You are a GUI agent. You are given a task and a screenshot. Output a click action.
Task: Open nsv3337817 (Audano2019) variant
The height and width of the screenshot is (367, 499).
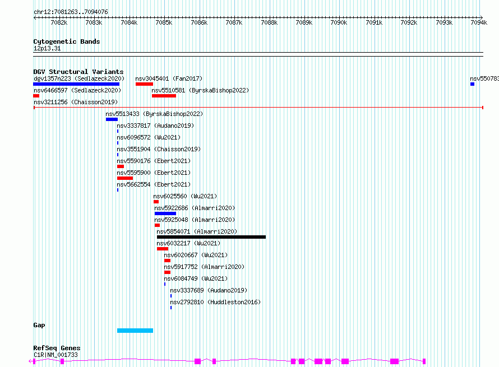(155, 126)
